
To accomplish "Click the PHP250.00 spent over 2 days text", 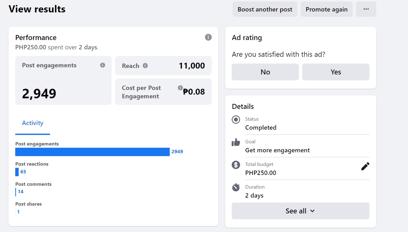I will (57, 47).
